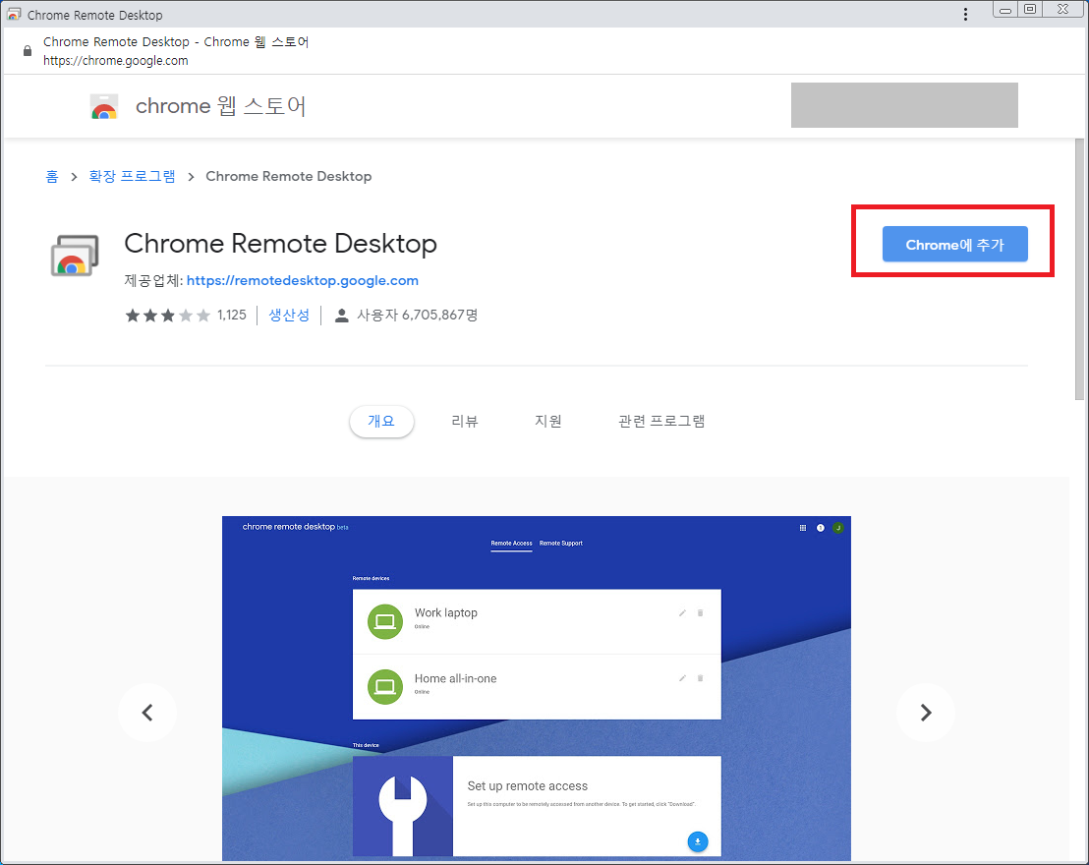Open the remotedesktop.google.com provider link
The width and height of the screenshot is (1089, 865).
click(x=302, y=281)
